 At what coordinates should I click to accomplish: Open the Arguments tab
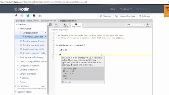(x=77, y=25)
